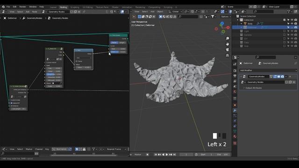Viewport: 299px width, 168px height.
Task: Click the Properties panel search field
Action: pos(266,57)
